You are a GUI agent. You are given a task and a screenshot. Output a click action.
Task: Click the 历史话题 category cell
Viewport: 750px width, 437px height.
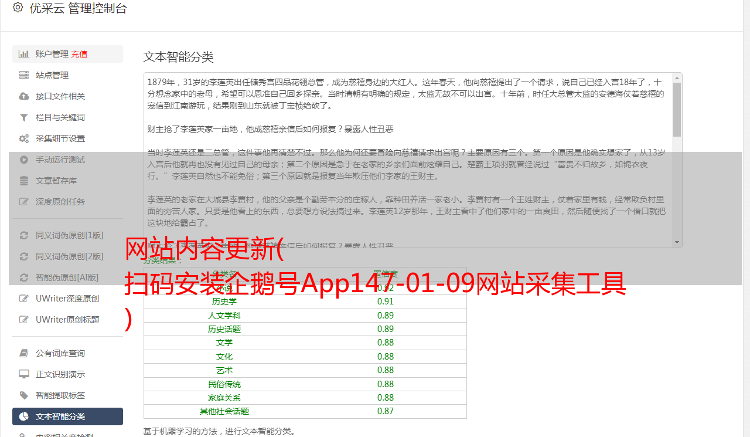tap(224, 329)
